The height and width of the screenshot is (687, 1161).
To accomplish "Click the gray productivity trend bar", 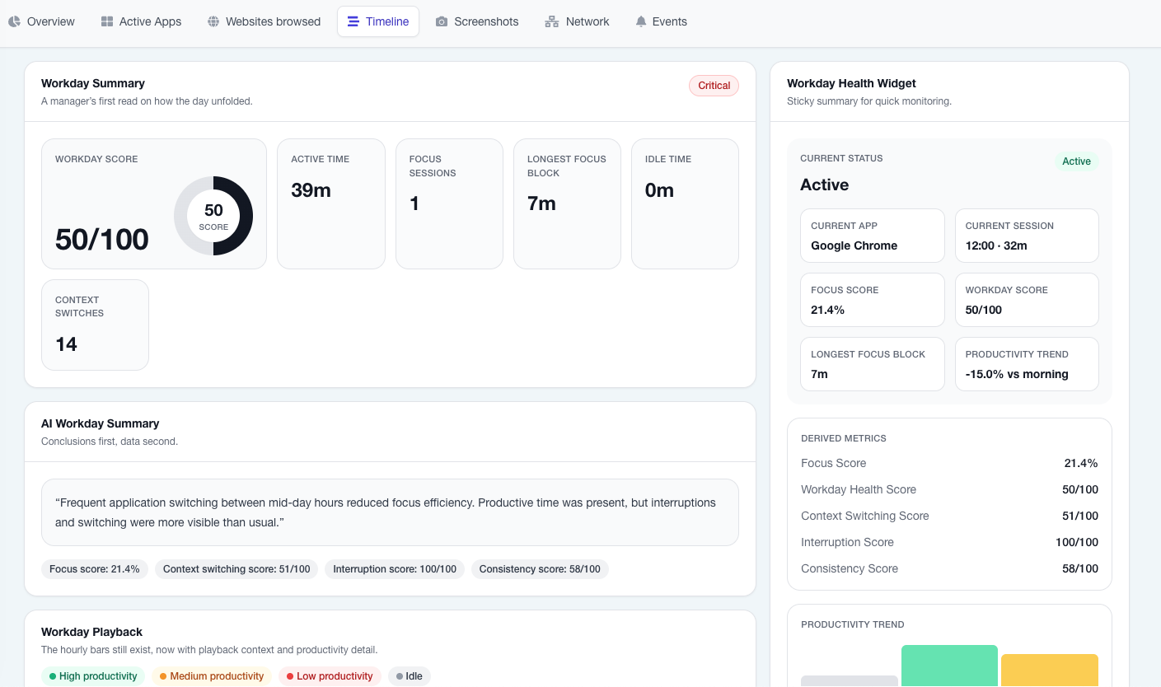I will click(850, 681).
